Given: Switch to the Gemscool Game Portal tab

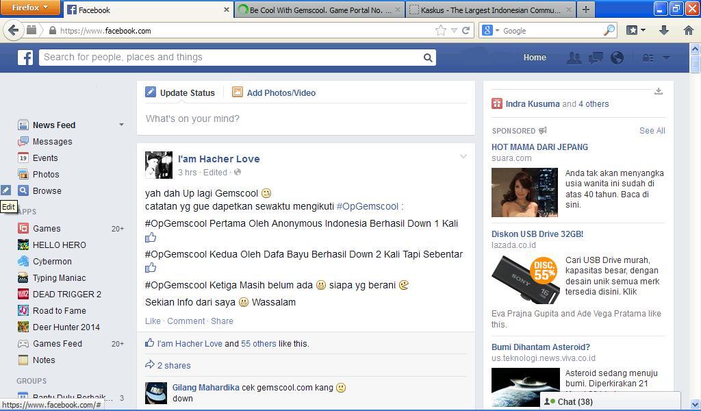Looking at the screenshot, I should 320,10.
